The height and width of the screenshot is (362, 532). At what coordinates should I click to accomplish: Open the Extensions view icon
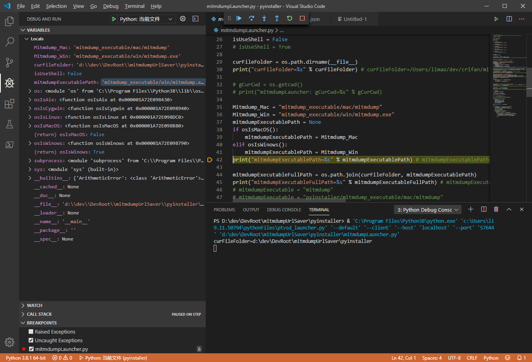pyautogui.click(x=10, y=104)
